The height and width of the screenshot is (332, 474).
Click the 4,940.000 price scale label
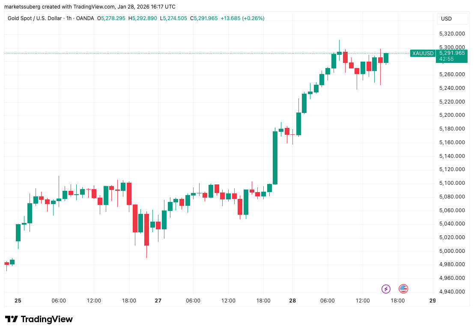(x=452, y=292)
